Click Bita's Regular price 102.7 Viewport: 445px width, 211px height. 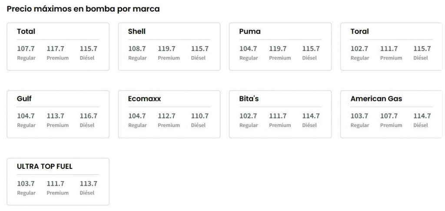click(x=248, y=116)
